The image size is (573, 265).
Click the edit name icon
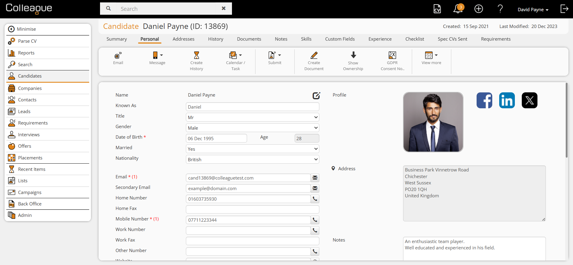pyautogui.click(x=316, y=96)
